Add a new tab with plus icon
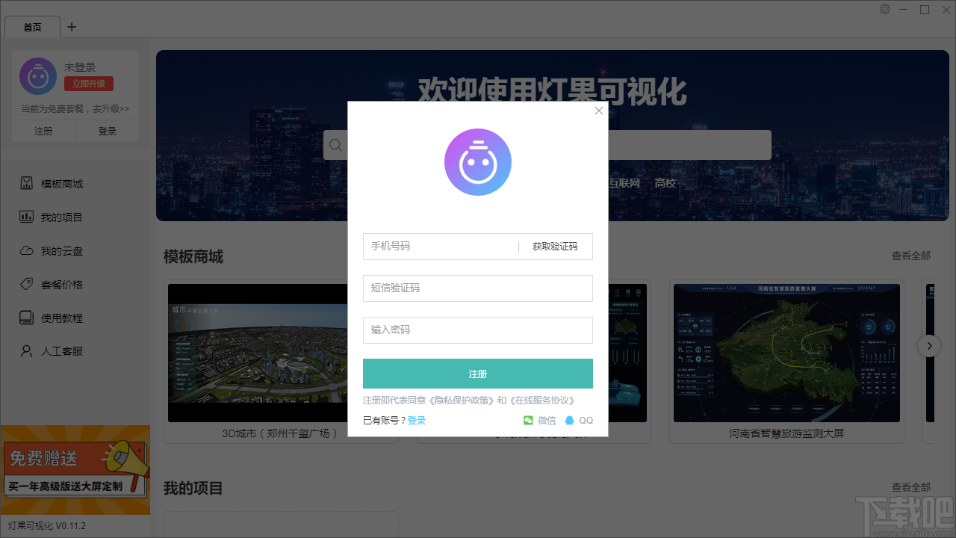This screenshot has height=538, width=956. 72,27
